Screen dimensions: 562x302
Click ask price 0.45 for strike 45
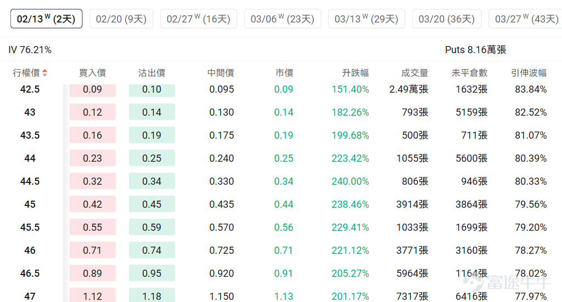point(152,204)
